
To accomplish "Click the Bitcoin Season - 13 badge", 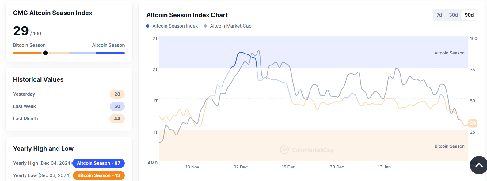I will coord(98,175).
